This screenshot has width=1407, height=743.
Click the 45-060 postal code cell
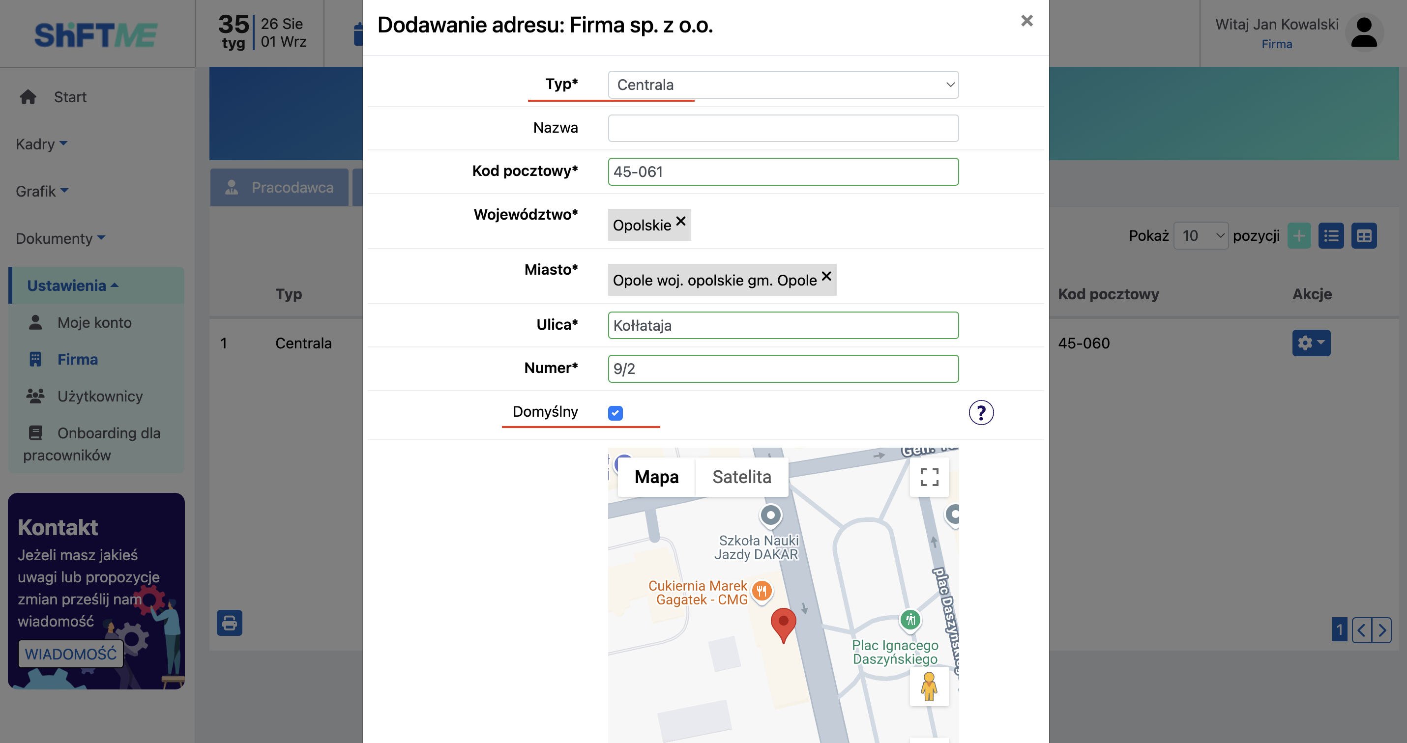(1084, 343)
